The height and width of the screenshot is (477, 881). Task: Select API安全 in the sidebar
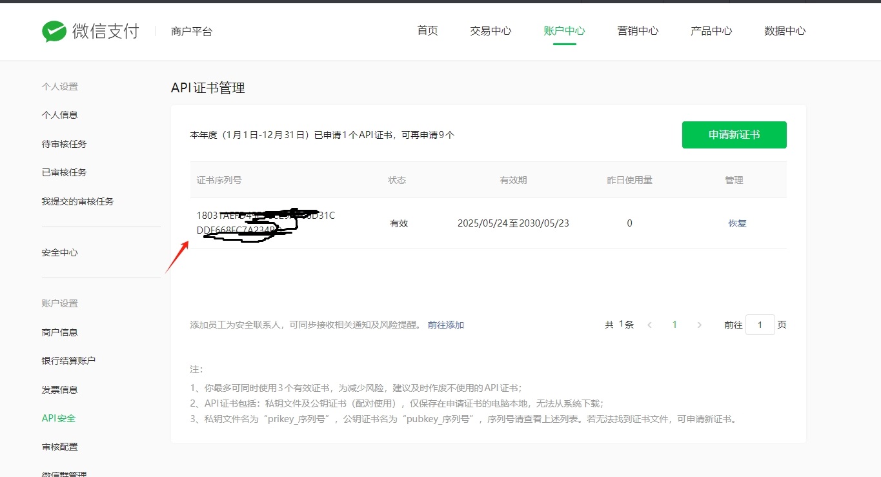(x=59, y=418)
